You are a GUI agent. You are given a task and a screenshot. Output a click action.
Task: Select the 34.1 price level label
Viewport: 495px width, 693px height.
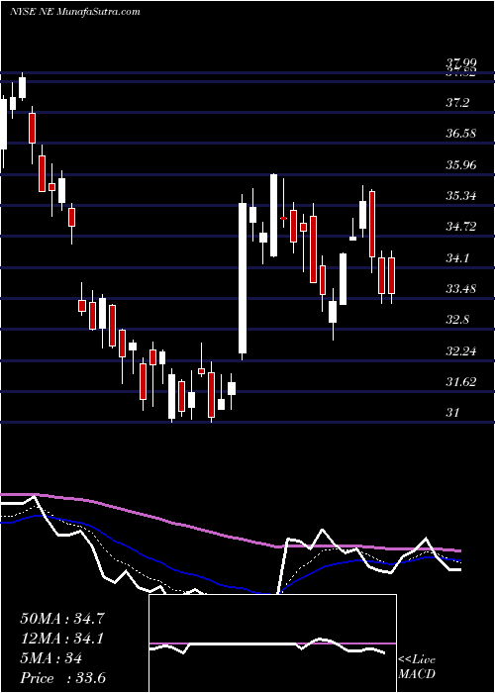(x=457, y=258)
